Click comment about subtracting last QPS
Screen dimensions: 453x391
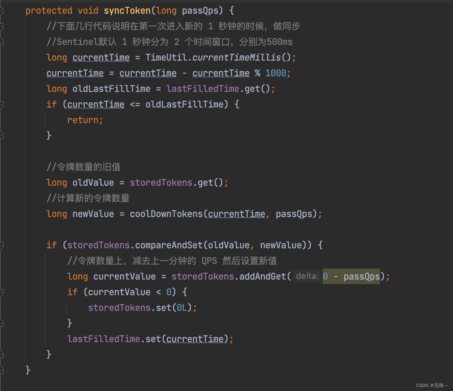pos(172,261)
